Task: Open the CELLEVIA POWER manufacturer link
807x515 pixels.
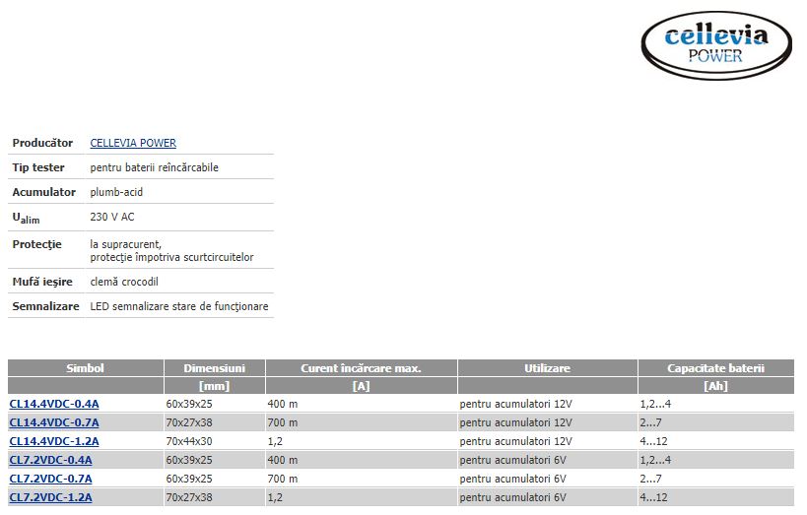Action: coord(133,143)
